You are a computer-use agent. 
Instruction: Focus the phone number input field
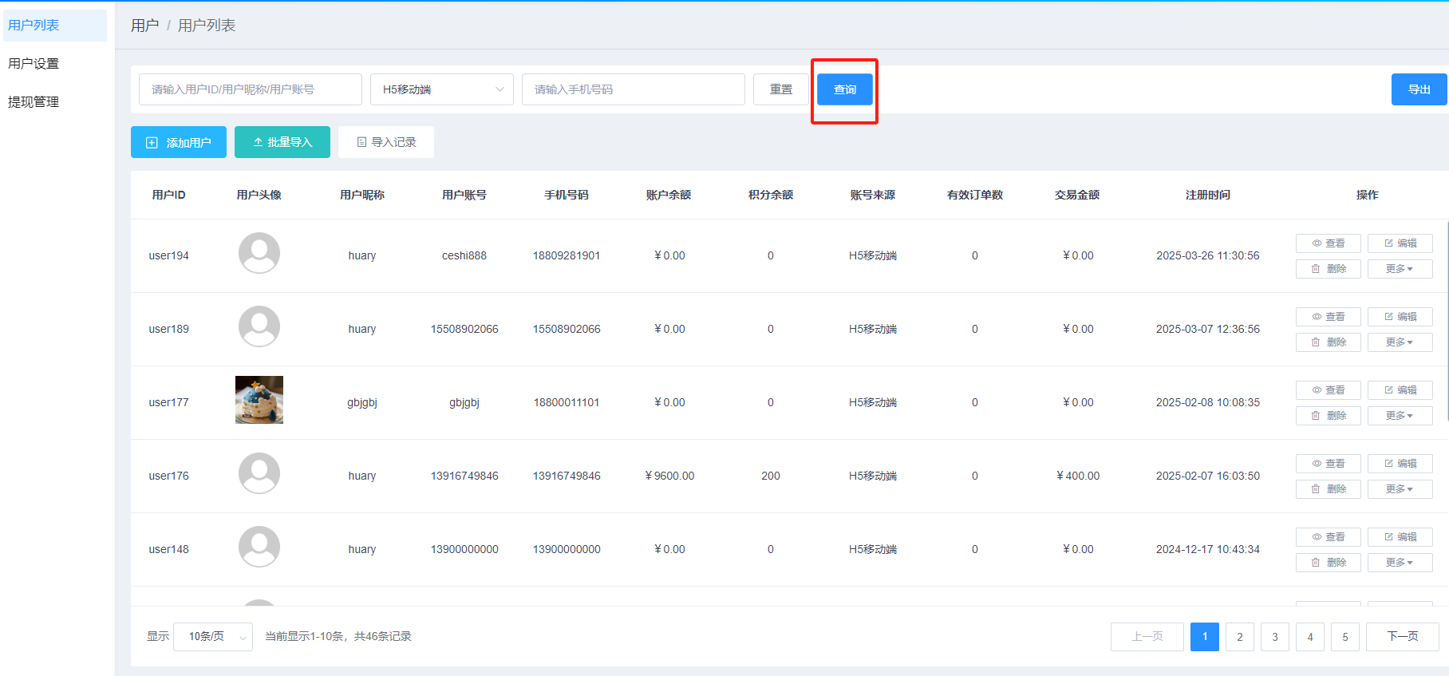633,89
